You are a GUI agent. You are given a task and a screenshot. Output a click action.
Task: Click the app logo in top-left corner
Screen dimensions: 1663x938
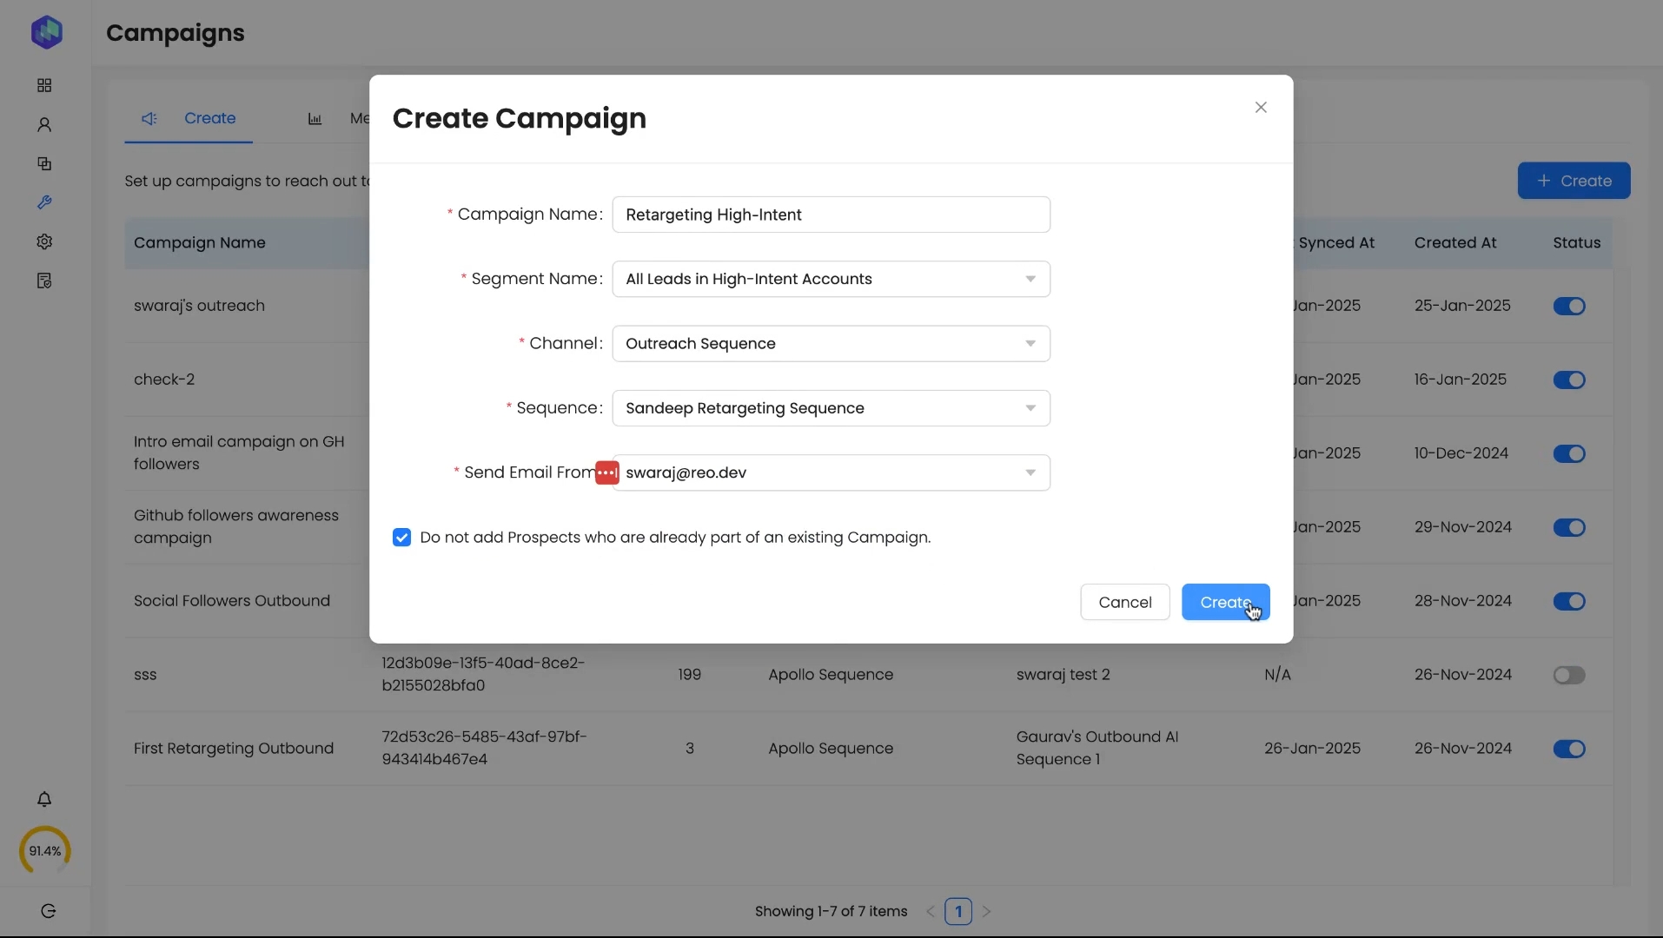point(47,32)
